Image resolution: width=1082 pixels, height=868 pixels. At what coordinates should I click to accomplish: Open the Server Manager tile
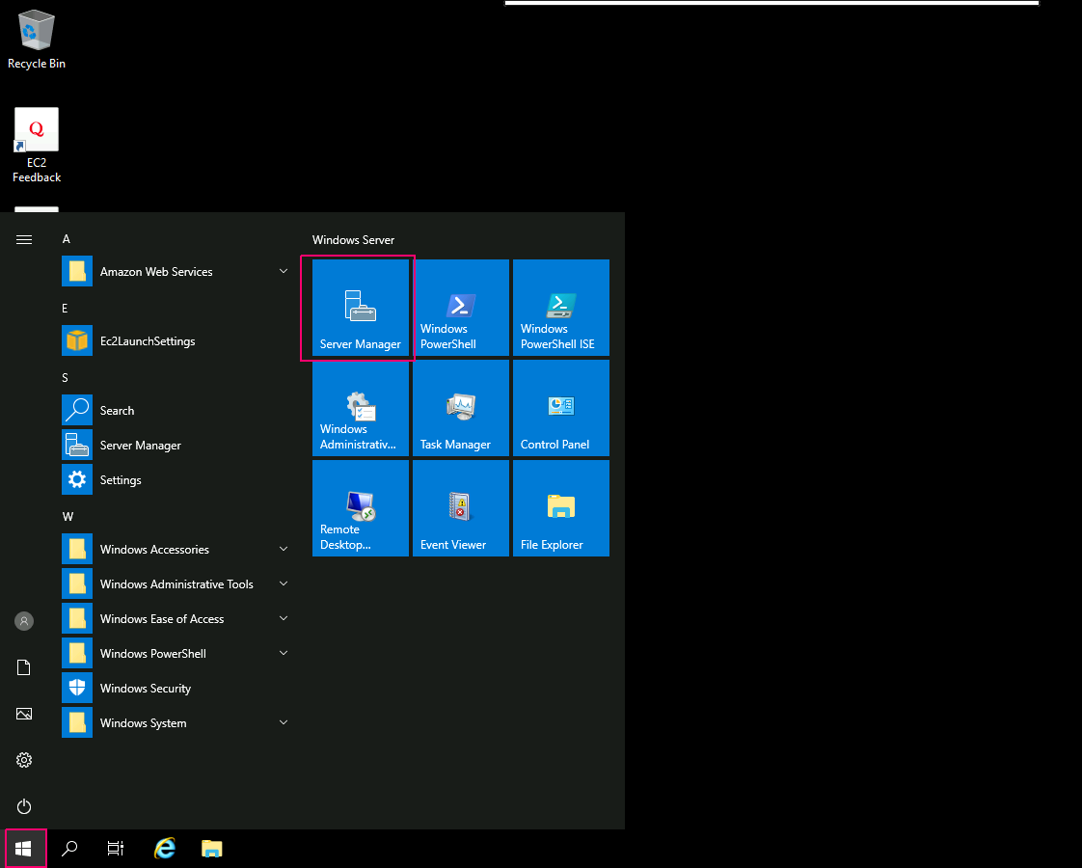361,308
